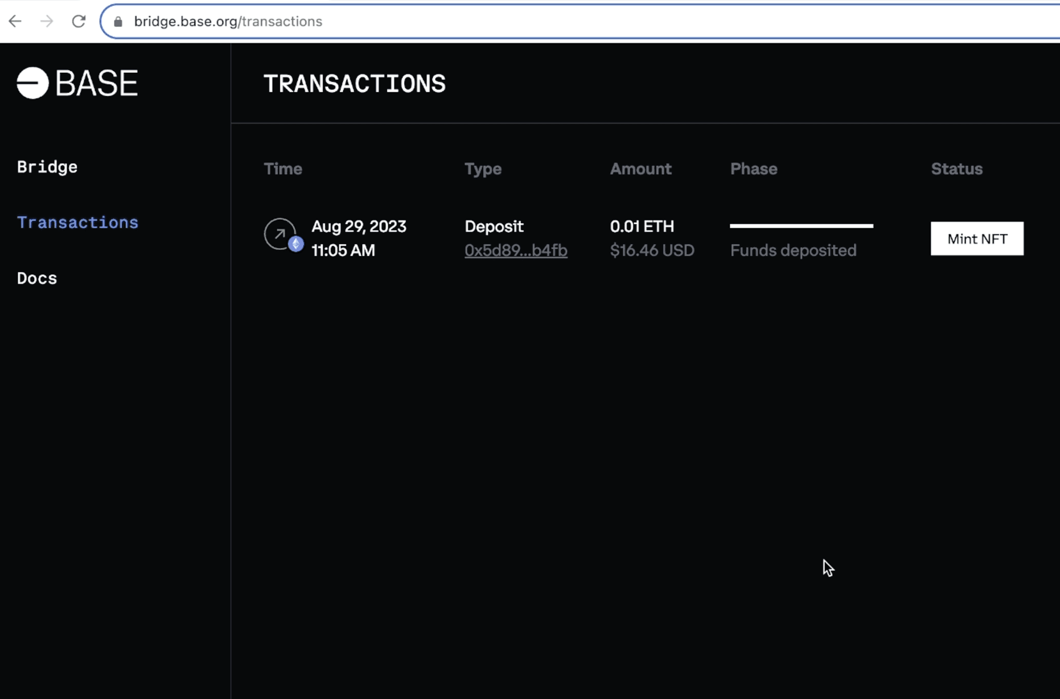The width and height of the screenshot is (1060, 699).
Task: Click the browser back arrow
Action: (15, 22)
